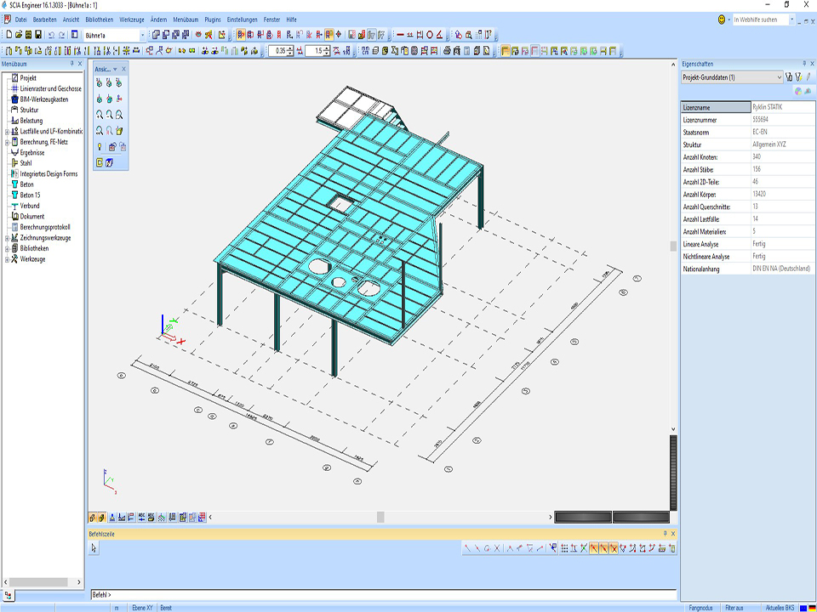Image resolution: width=817 pixels, height=612 pixels.
Task: Toggle the first highlighted snap mode button
Action: [594, 548]
